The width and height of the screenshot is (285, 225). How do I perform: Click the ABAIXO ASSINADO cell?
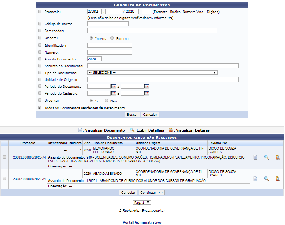[x=113, y=174]
